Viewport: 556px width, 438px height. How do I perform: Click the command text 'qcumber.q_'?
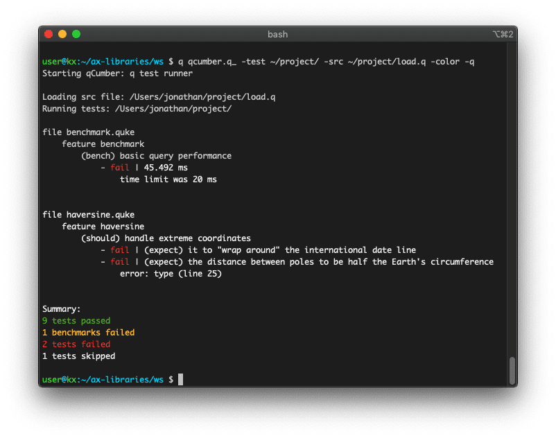(x=211, y=62)
